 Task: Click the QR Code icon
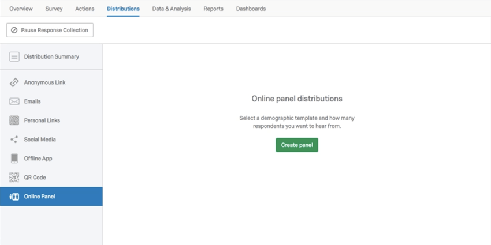coord(14,178)
